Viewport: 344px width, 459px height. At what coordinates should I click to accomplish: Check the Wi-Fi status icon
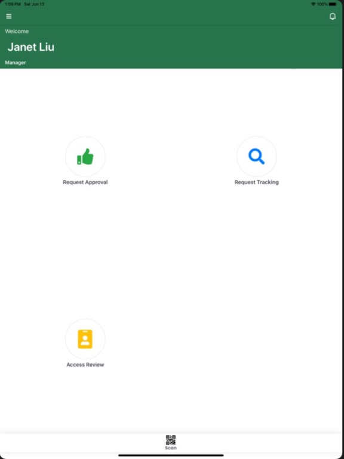314,4
